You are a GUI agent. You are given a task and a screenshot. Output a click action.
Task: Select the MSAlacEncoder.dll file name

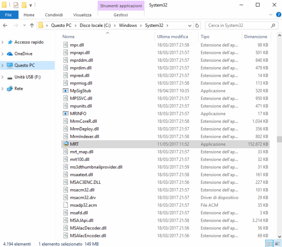point(88,236)
